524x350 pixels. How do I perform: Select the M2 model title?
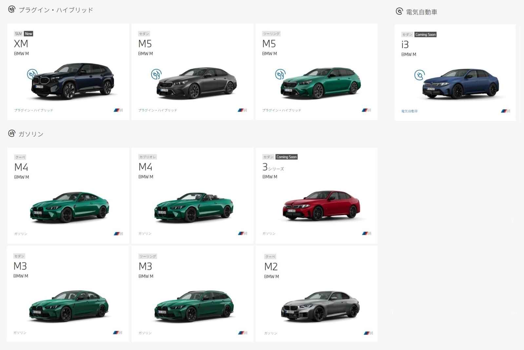coord(271,267)
